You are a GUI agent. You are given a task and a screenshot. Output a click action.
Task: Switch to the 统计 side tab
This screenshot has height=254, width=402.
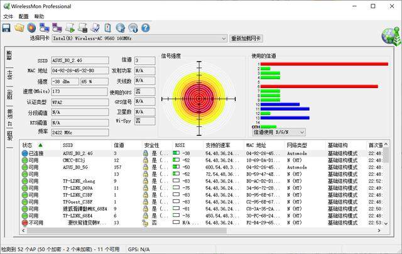click(9, 75)
